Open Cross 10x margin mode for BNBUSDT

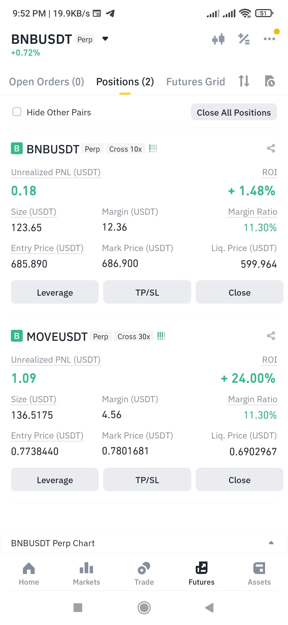(x=126, y=149)
